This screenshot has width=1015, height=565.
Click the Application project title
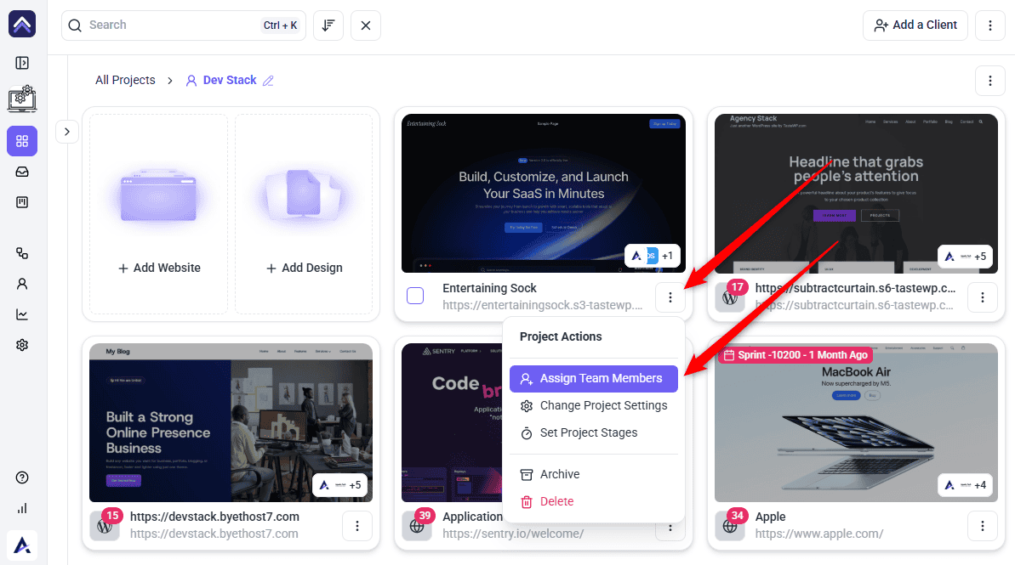[x=472, y=517]
